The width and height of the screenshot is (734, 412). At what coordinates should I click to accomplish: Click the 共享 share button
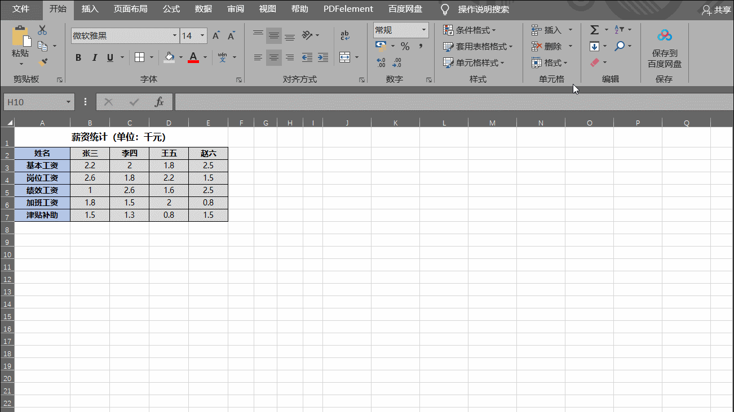pos(716,9)
